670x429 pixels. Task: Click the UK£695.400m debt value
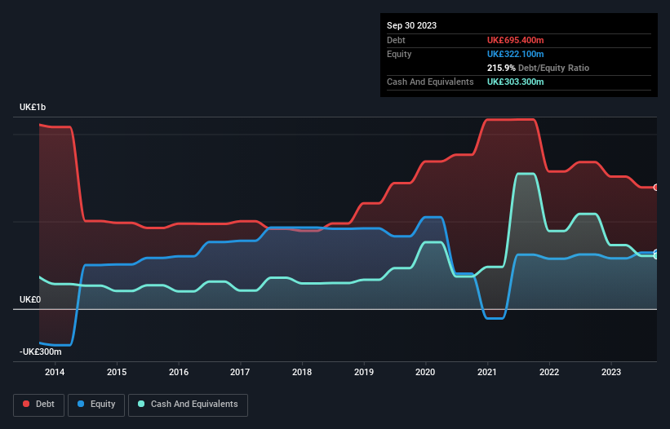coord(515,40)
